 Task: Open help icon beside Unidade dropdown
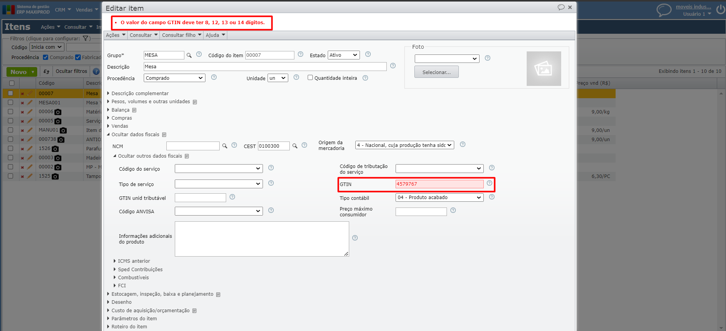point(296,77)
